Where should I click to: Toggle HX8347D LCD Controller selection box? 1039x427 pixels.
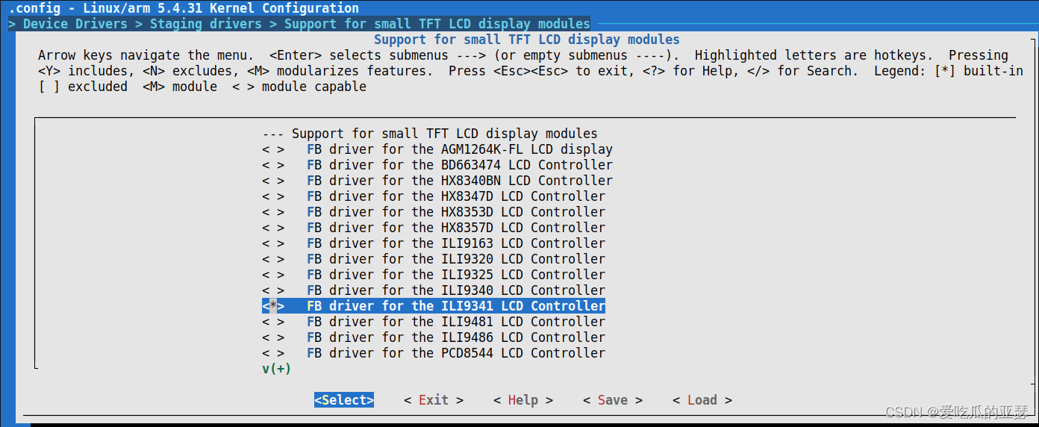pos(273,196)
